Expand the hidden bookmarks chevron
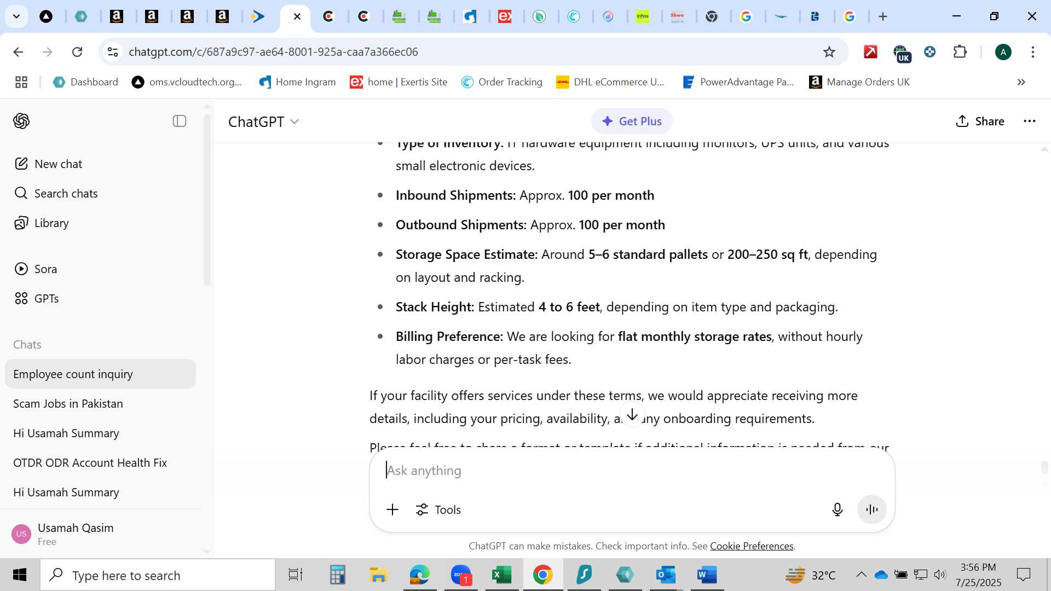Image resolution: width=1051 pixels, height=591 pixels. (x=1021, y=82)
